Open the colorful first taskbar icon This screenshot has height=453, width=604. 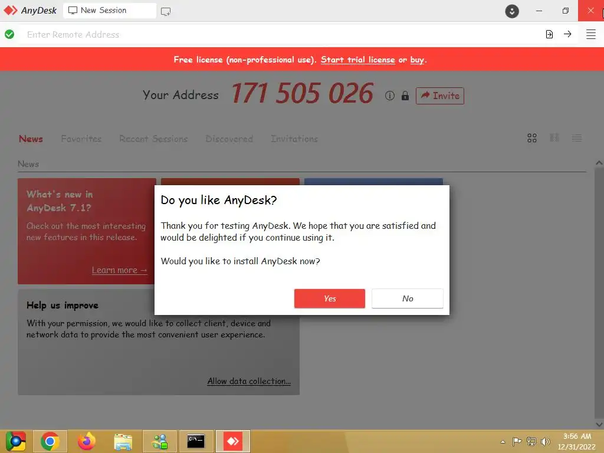(15, 441)
